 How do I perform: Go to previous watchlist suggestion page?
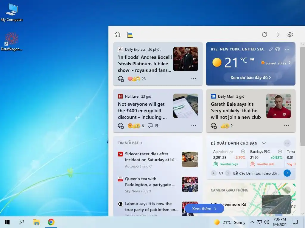coord(214,173)
